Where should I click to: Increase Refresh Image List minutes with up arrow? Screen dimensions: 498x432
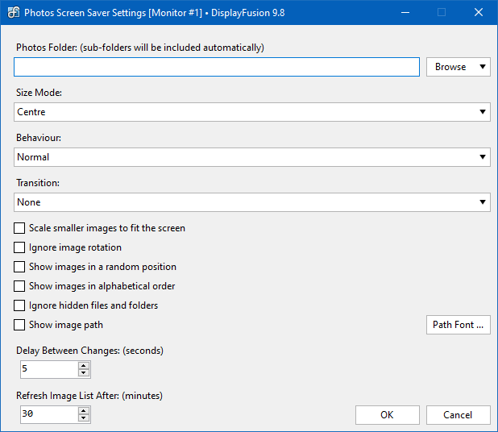click(x=84, y=410)
